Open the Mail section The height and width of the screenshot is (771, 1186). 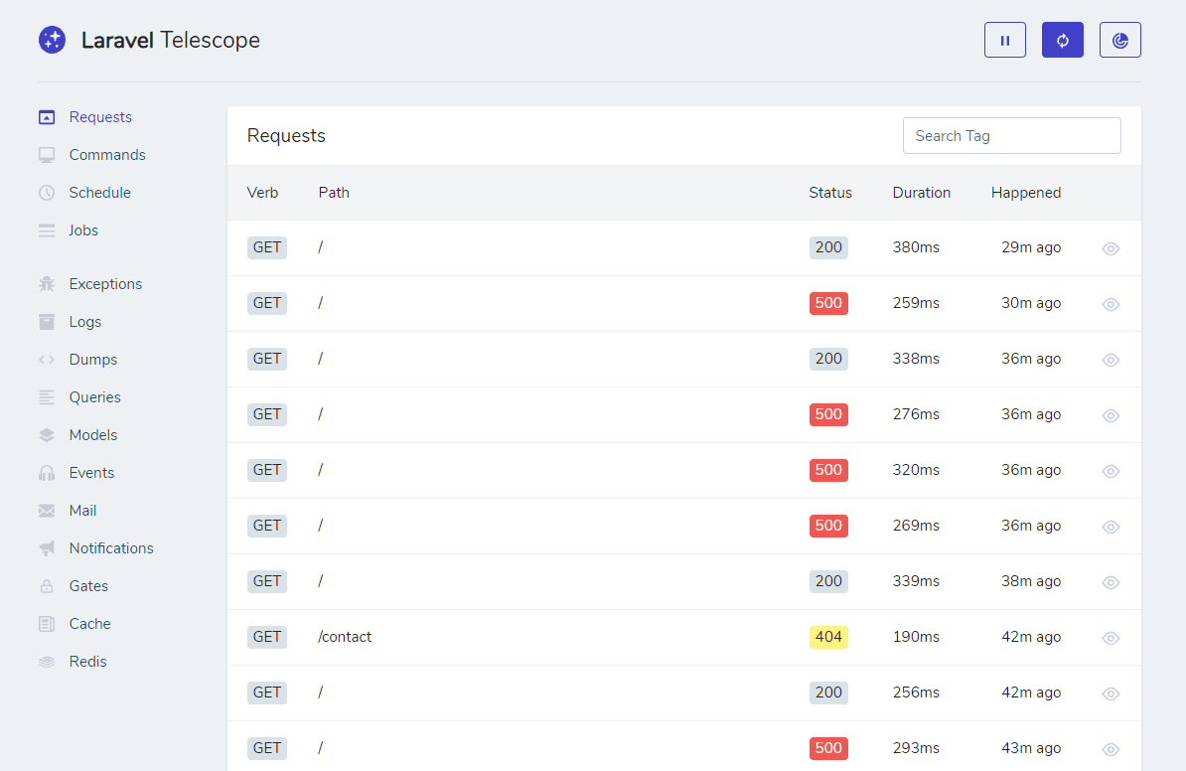point(82,510)
